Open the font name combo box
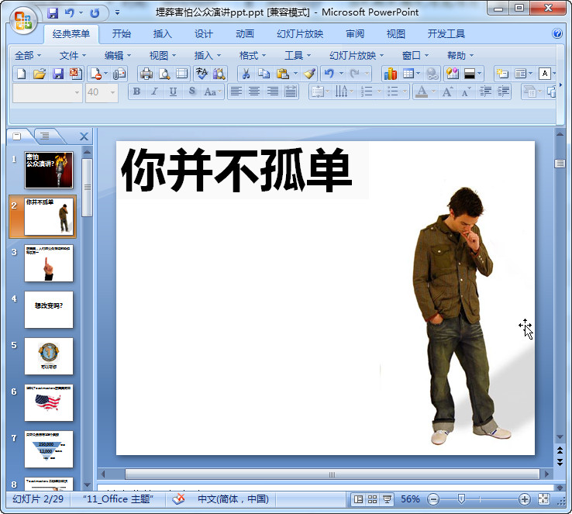Viewport: 572px width, 514px height. pyautogui.click(x=47, y=93)
